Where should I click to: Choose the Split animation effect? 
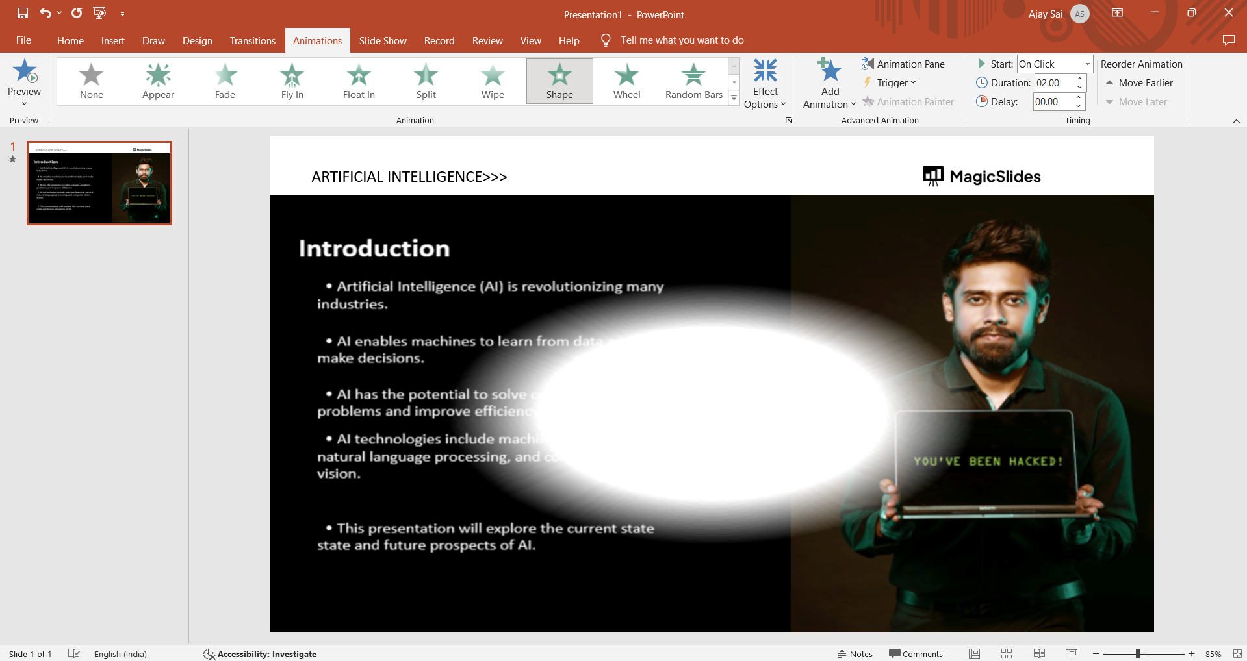pos(426,81)
